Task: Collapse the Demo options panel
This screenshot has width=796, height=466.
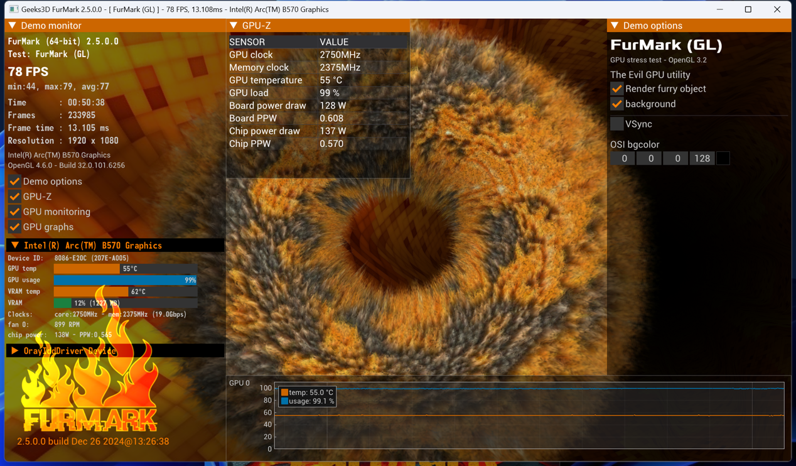Action: pyautogui.click(x=615, y=26)
